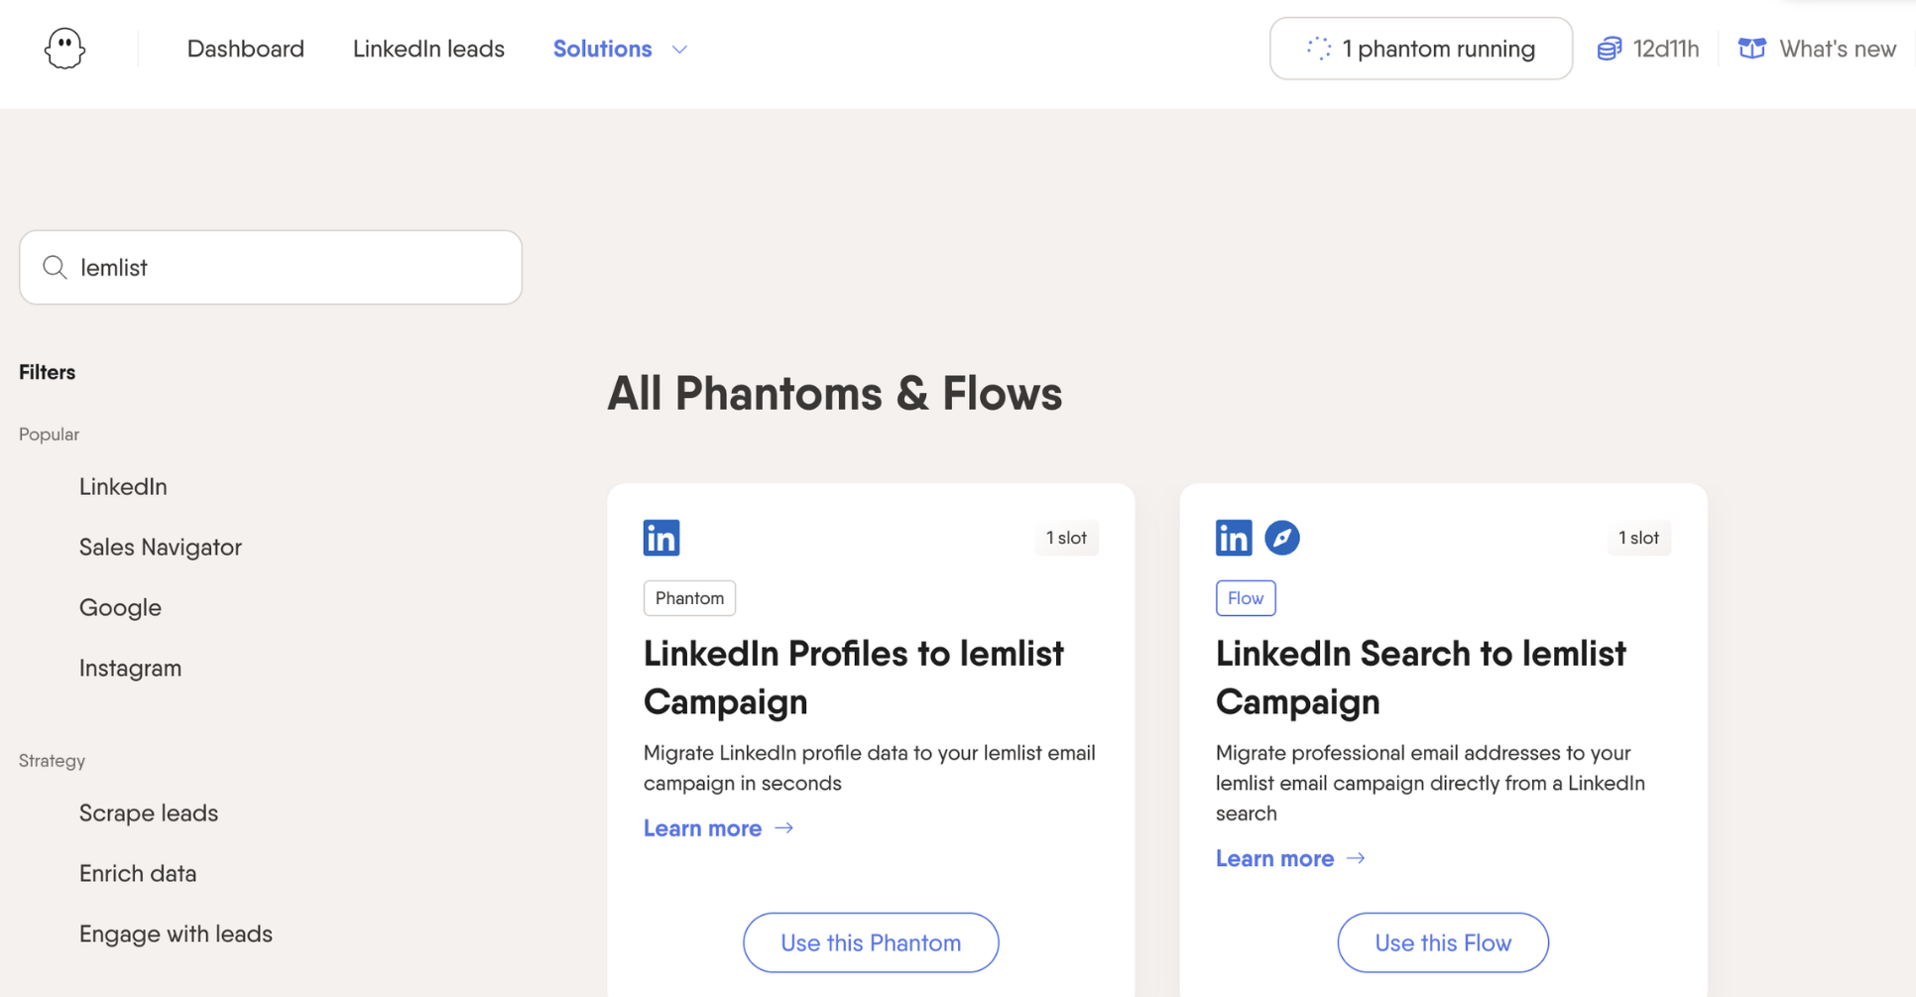Open the LinkedIn leads page
1916x997 pixels.
(428, 48)
